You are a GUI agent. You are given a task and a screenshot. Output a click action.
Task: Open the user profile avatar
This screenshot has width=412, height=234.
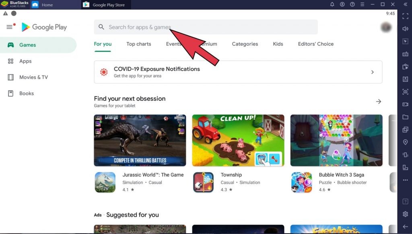(386, 27)
